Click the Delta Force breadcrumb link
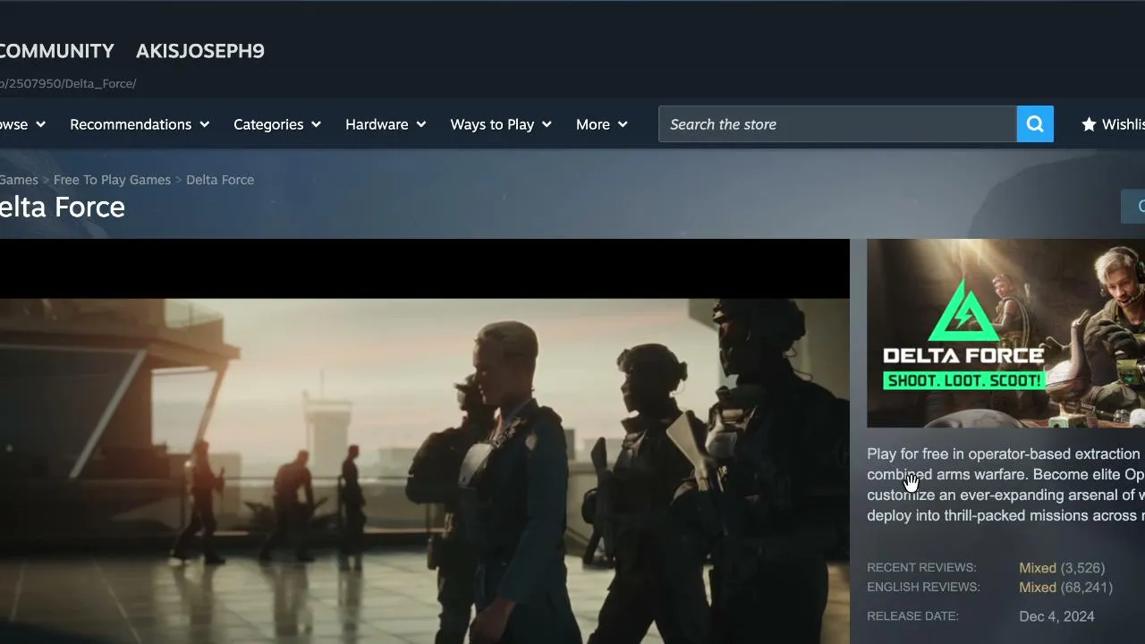The height and width of the screenshot is (644, 1145). coord(220,180)
